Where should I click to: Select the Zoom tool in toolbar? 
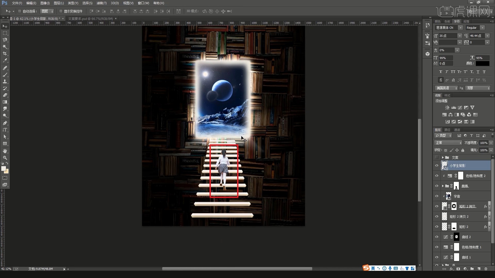[5, 158]
